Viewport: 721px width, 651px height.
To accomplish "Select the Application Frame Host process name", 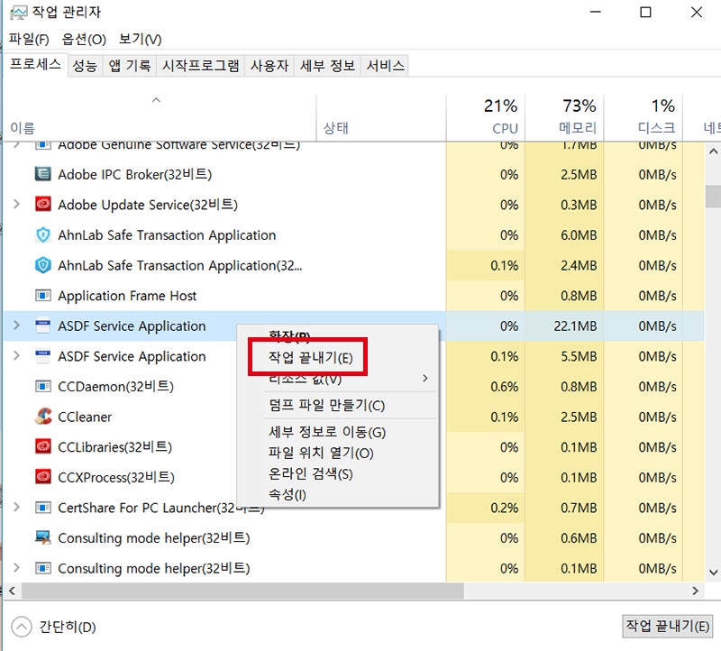I will click(x=127, y=296).
